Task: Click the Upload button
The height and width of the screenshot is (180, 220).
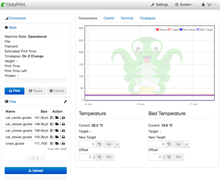Action: pyautogui.click(x=36, y=171)
